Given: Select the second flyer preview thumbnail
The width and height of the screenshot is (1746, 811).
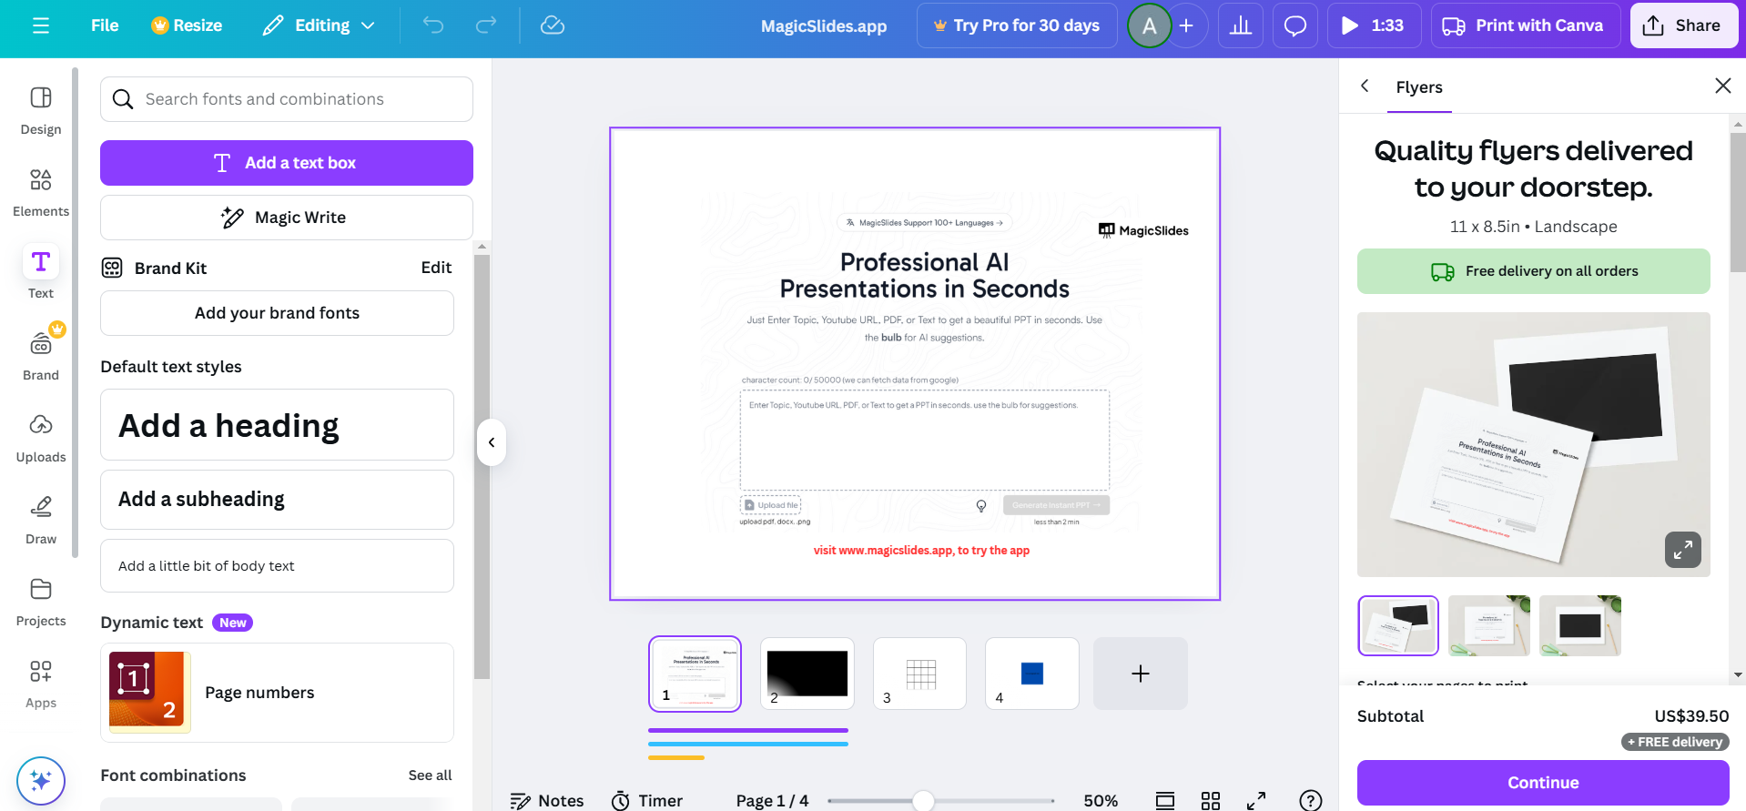Looking at the screenshot, I should [1489, 626].
